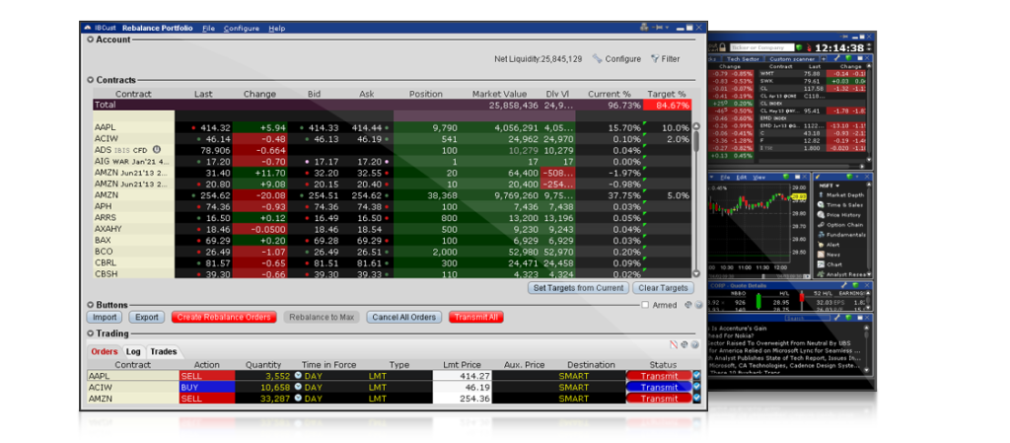1010x443 pixels.
Task: Click the help icon in the Trading panel
Action: (695, 344)
